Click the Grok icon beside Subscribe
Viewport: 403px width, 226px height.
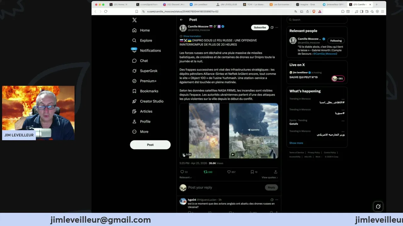pos(272,28)
